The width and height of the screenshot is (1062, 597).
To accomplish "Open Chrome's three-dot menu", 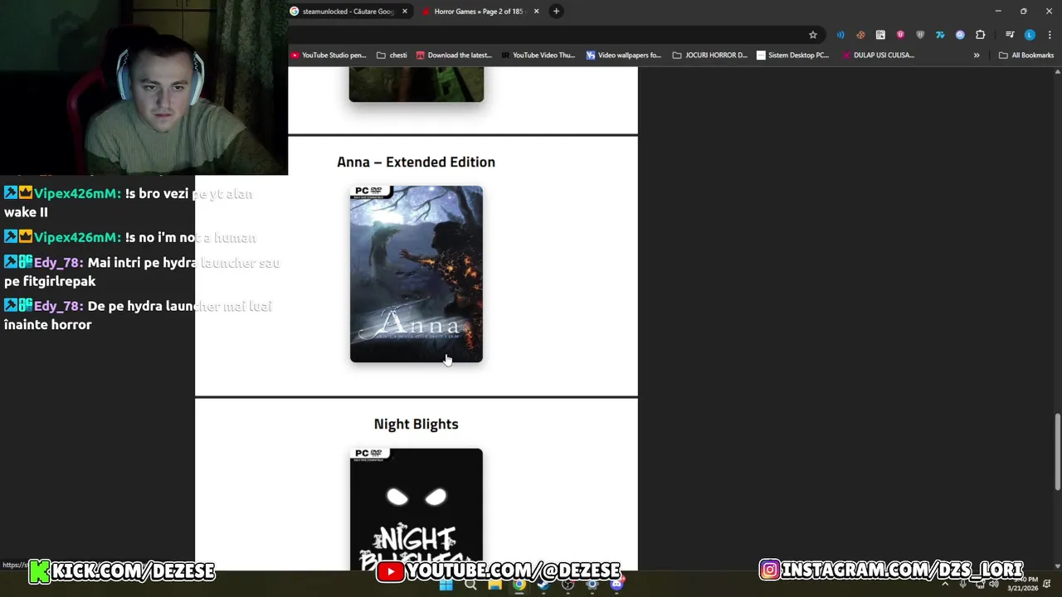I will point(1050,35).
